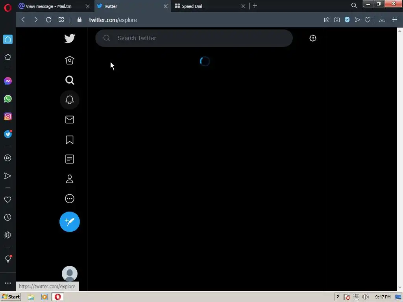Take a snapshot with camera icon
This screenshot has width=403, height=302.
[x=337, y=20]
